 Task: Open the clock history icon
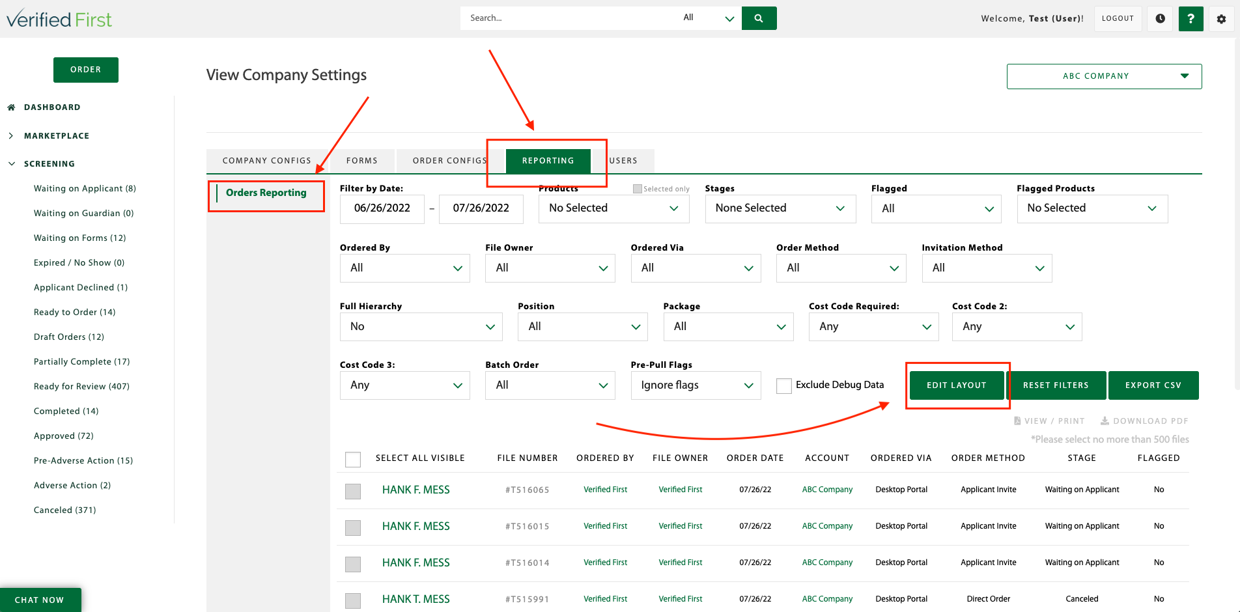tap(1160, 19)
